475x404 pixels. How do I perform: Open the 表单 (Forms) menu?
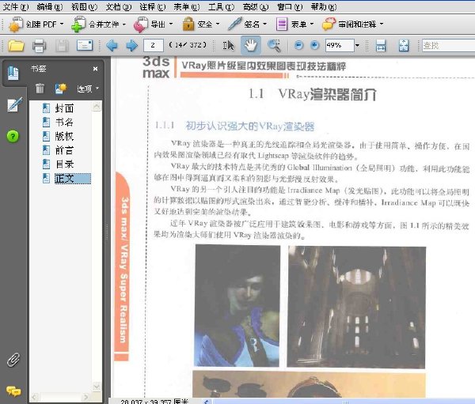187,6
